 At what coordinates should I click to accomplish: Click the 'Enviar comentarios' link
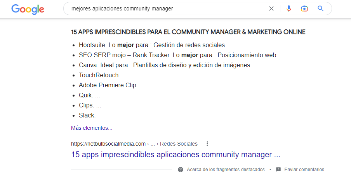tap(304, 170)
